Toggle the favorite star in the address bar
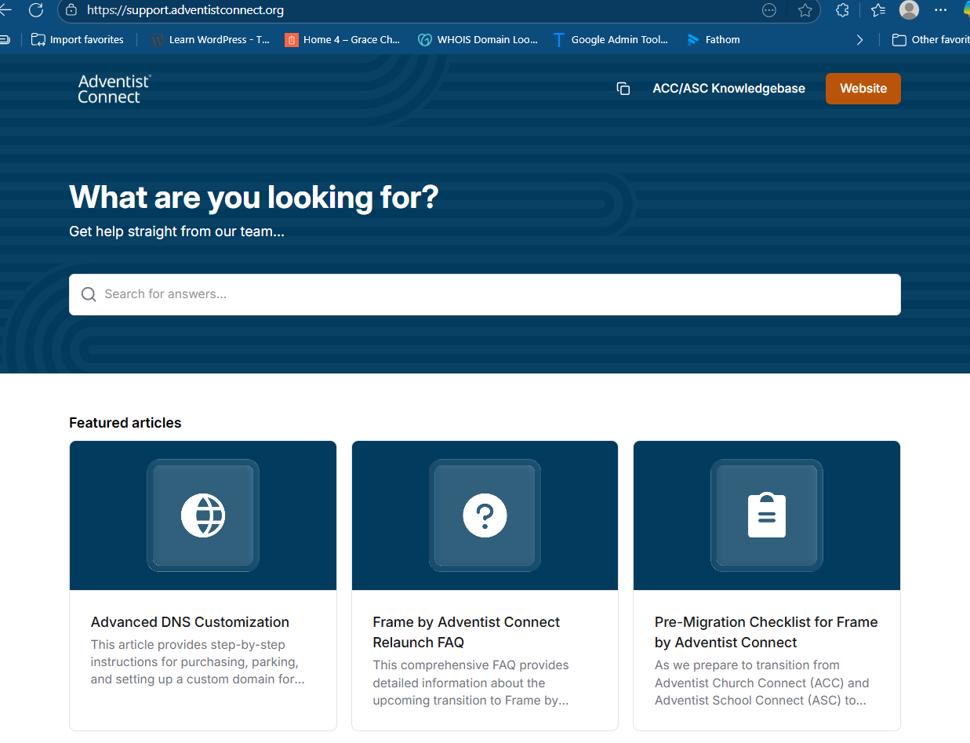Image resolution: width=970 pixels, height=743 pixels. pyautogui.click(x=805, y=11)
